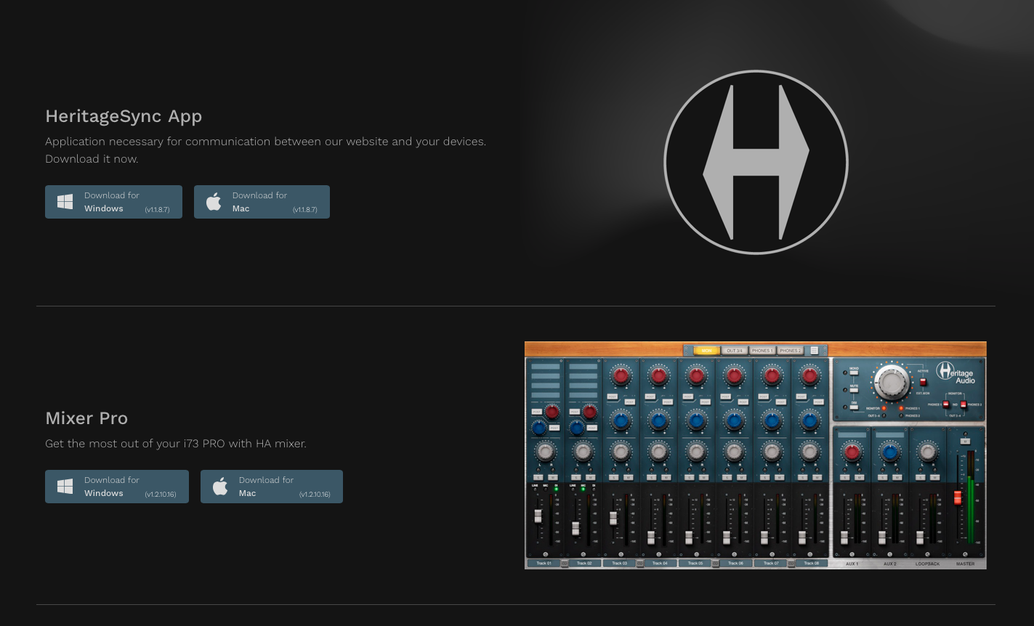Click "Get the most out of your i73 PRO" text
The image size is (1034, 626).
[176, 444]
